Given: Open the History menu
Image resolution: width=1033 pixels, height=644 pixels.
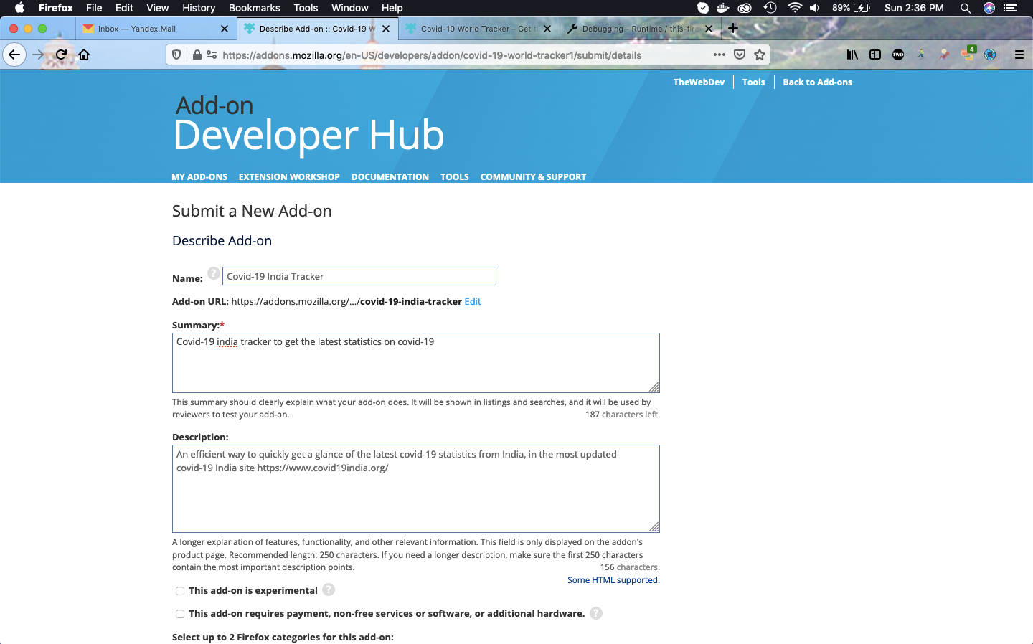Looking at the screenshot, I should pos(199,8).
